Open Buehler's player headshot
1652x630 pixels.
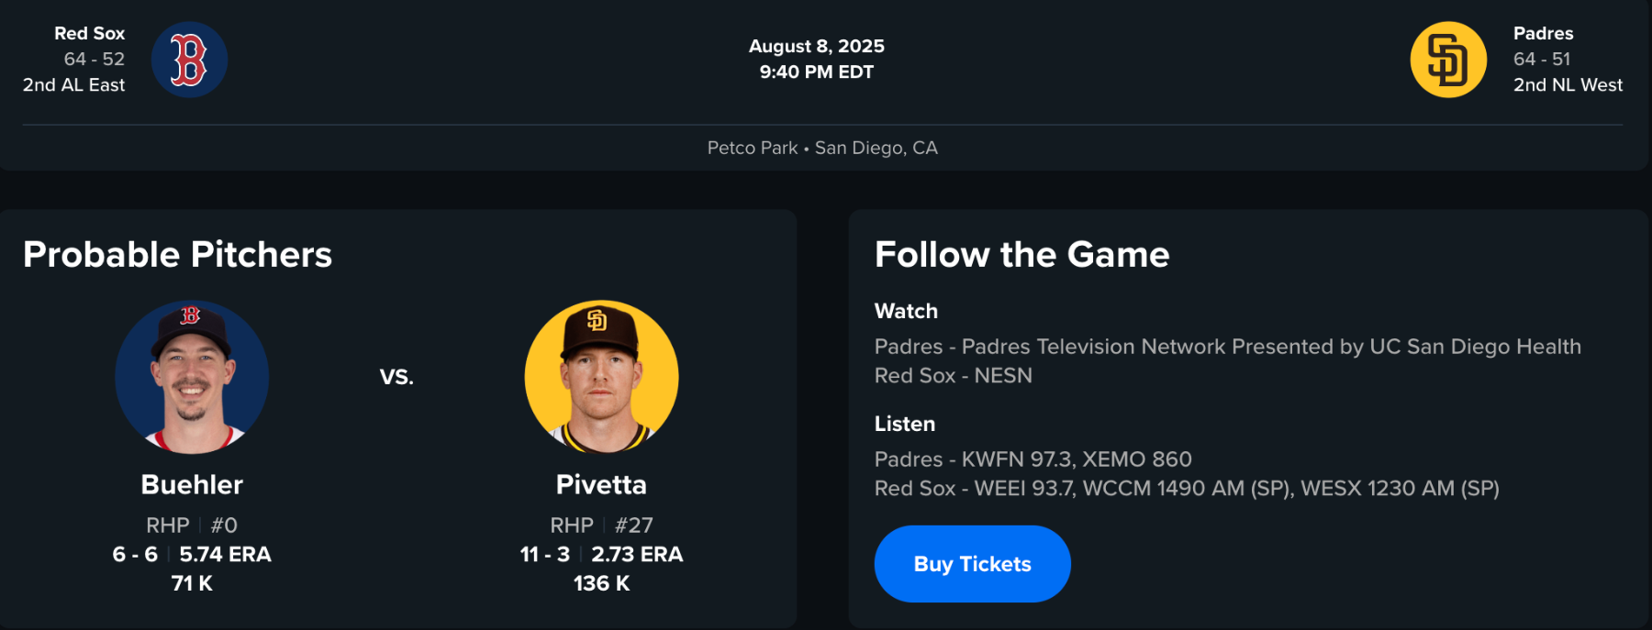pyautogui.click(x=192, y=377)
